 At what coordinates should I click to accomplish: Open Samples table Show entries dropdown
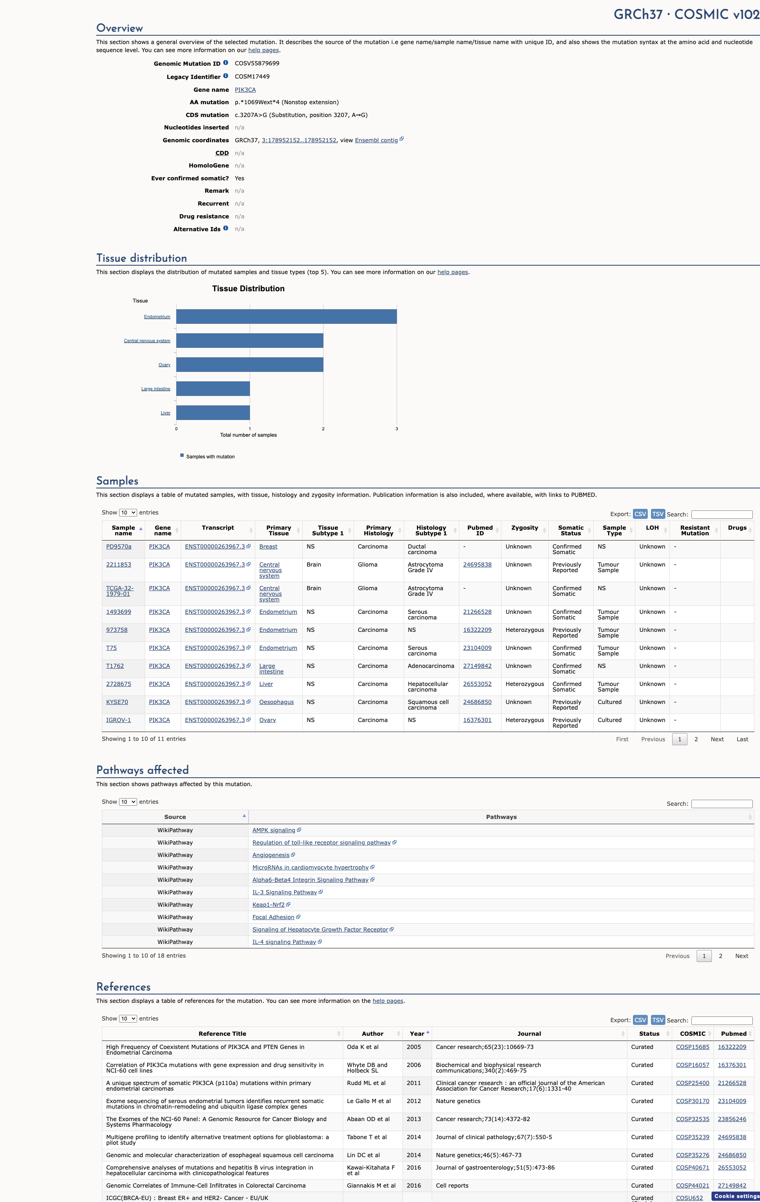pos(128,512)
